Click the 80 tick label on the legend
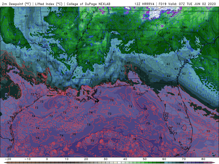The image size is (219, 164). [x=203, y=159]
